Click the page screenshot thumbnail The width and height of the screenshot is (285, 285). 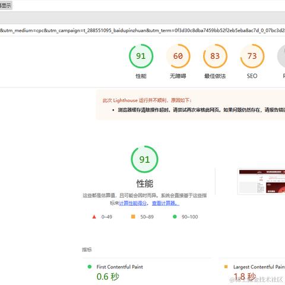coord(262,181)
